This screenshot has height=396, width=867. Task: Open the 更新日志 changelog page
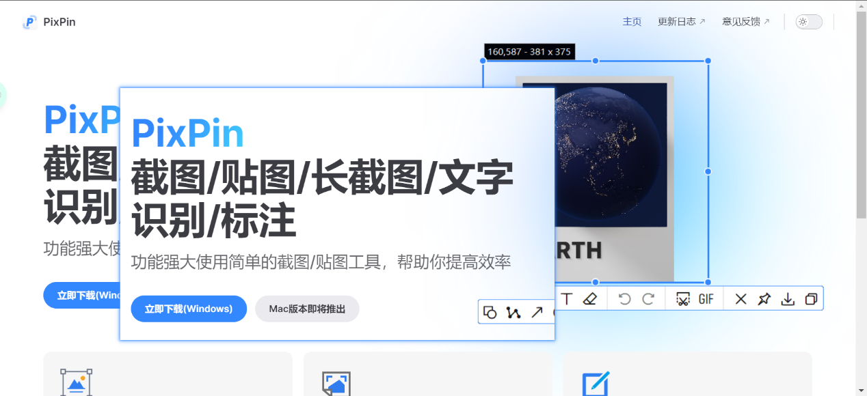pyautogui.click(x=677, y=21)
